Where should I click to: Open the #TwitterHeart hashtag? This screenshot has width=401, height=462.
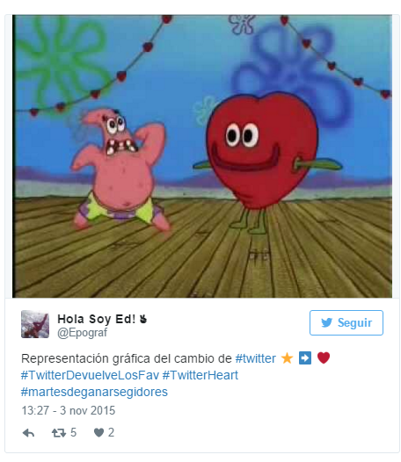pyautogui.click(x=200, y=375)
